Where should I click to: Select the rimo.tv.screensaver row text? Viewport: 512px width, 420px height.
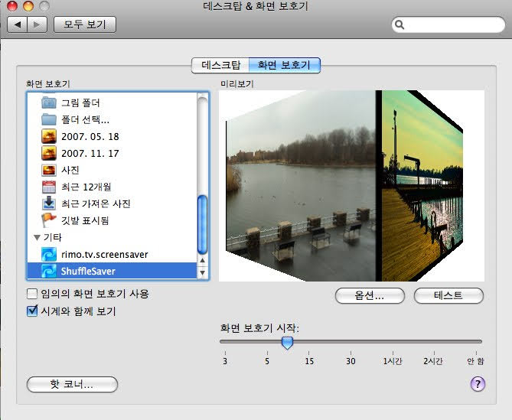pos(105,254)
